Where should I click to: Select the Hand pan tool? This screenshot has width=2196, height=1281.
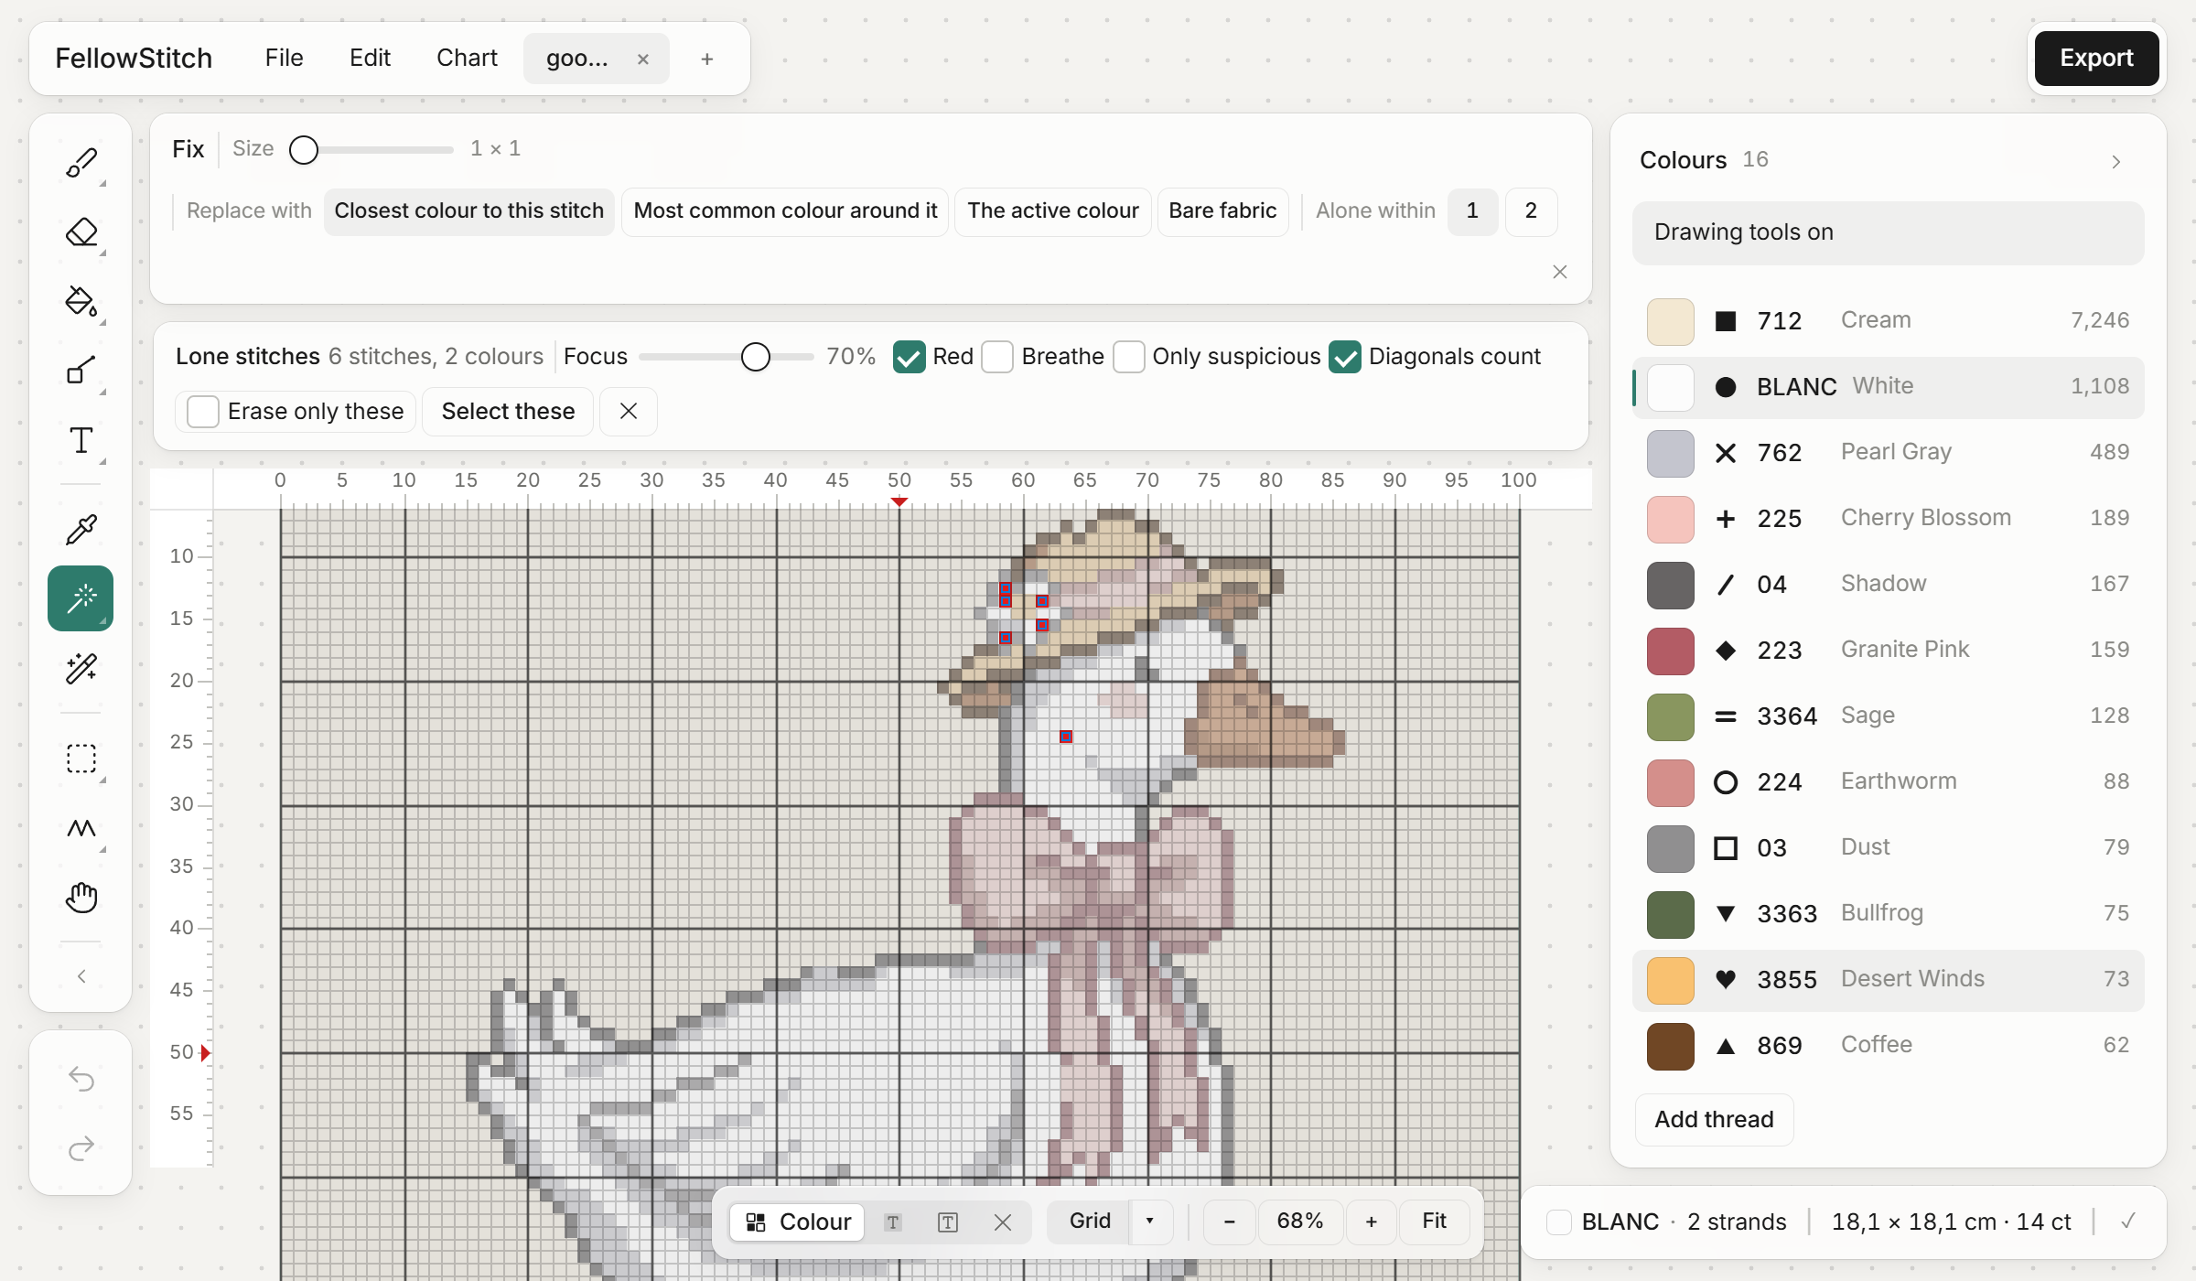coord(81,899)
